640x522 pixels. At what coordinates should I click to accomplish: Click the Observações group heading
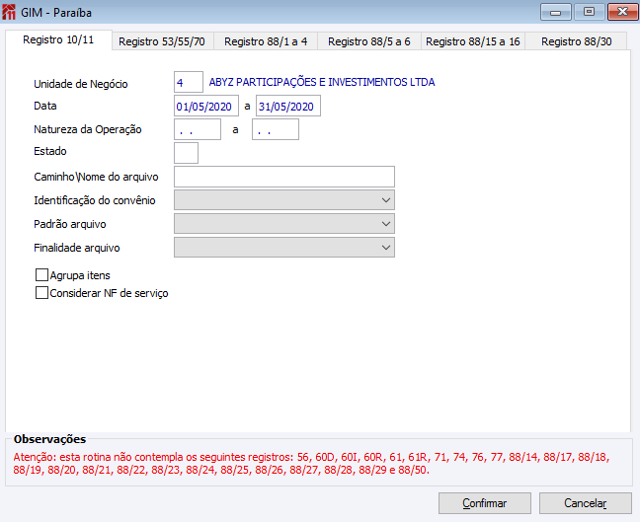click(49, 439)
